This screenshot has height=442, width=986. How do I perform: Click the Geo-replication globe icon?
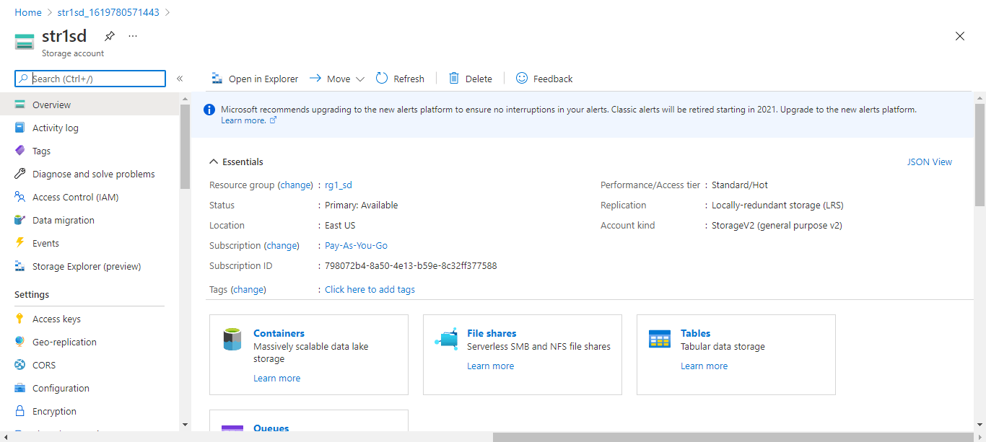point(20,342)
